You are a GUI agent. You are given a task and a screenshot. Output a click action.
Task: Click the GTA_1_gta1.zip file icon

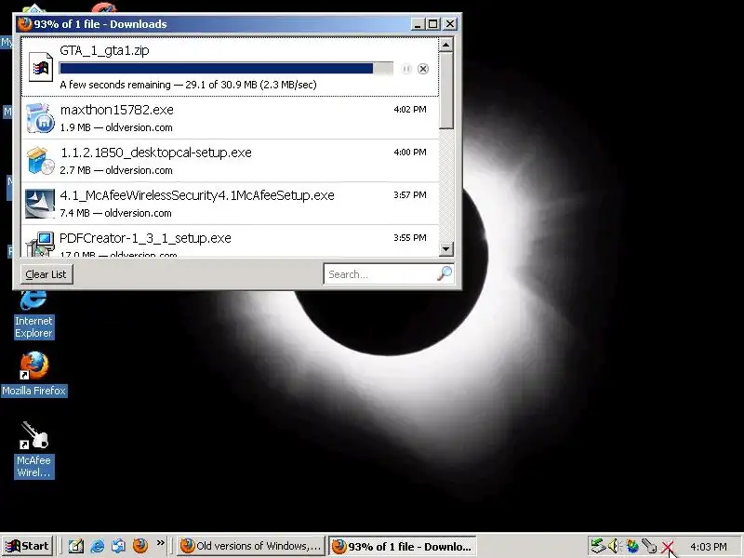coord(41,67)
